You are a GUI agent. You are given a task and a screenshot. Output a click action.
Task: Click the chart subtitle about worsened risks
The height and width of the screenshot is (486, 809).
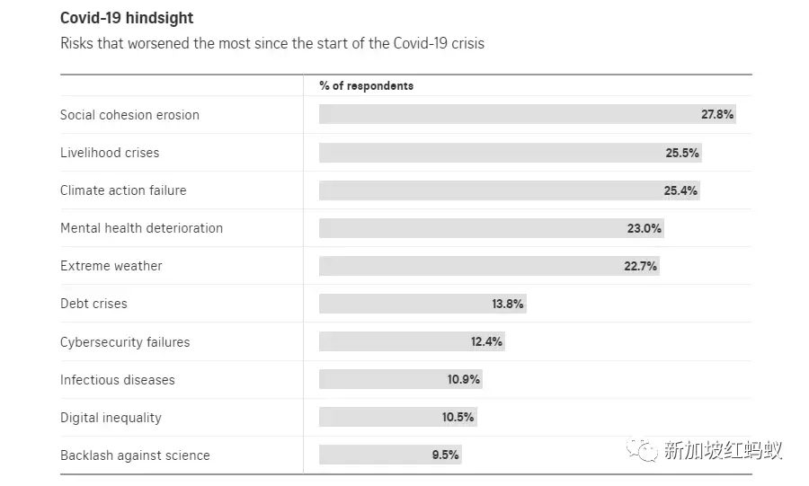coord(271,43)
